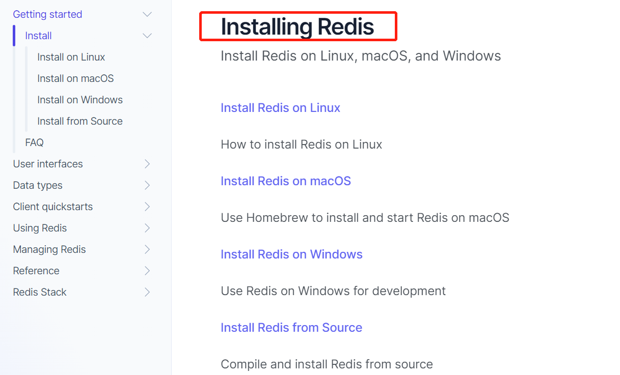Open Redis Stack in the sidebar
Screen dimensions: 620x375
coord(40,293)
